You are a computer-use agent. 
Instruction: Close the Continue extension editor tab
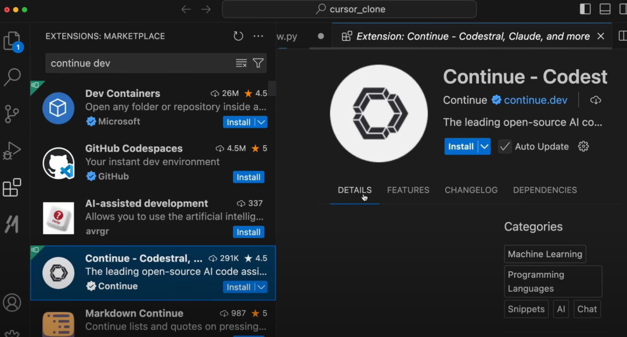tap(601, 37)
